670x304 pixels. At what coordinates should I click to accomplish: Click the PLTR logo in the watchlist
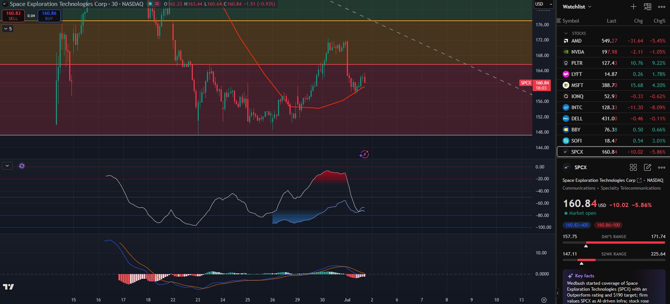(x=566, y=63)
